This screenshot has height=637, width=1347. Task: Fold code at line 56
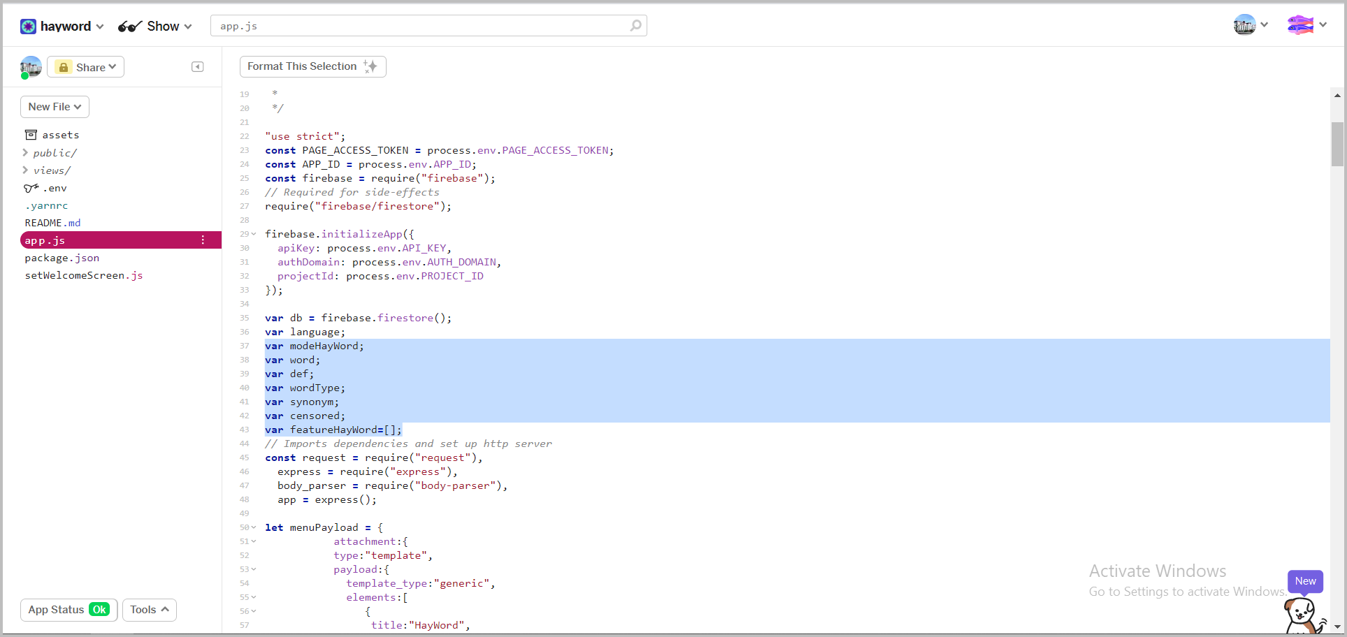pos(254,611)
